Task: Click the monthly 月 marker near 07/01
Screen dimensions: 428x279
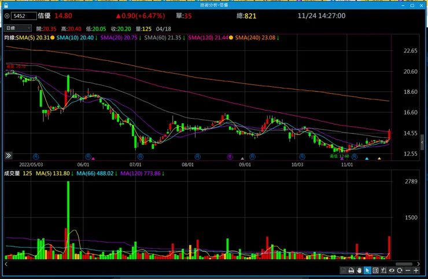Action: click(141, 157)
